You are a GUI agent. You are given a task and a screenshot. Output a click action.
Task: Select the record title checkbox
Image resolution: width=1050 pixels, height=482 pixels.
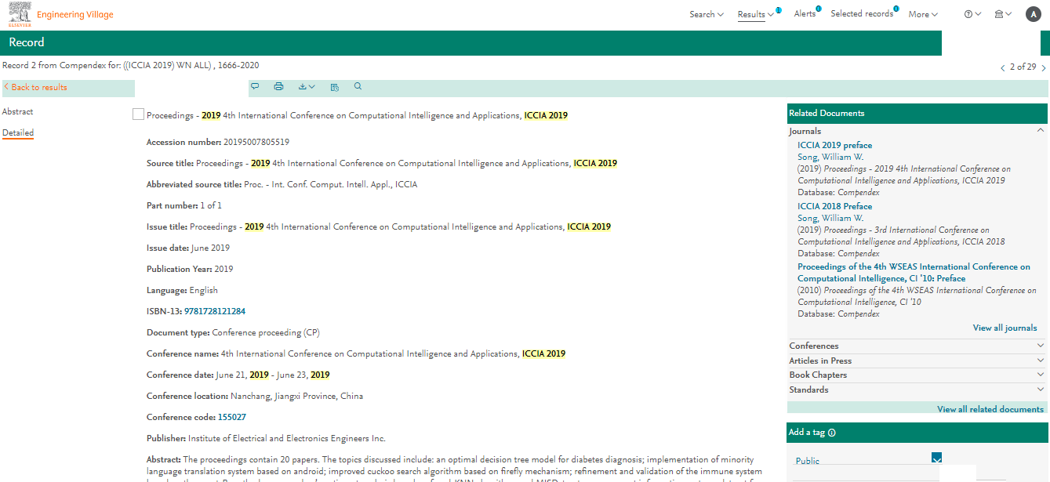click(x=138, y=115)
